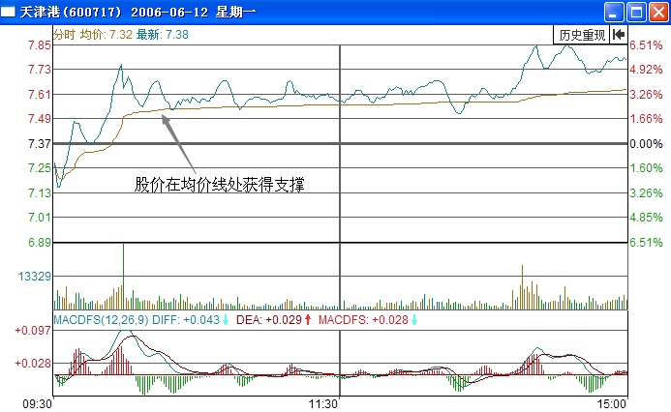Click the 13329 volume axis label
This screenshot has width=671, height=412.
click(34, 277)
